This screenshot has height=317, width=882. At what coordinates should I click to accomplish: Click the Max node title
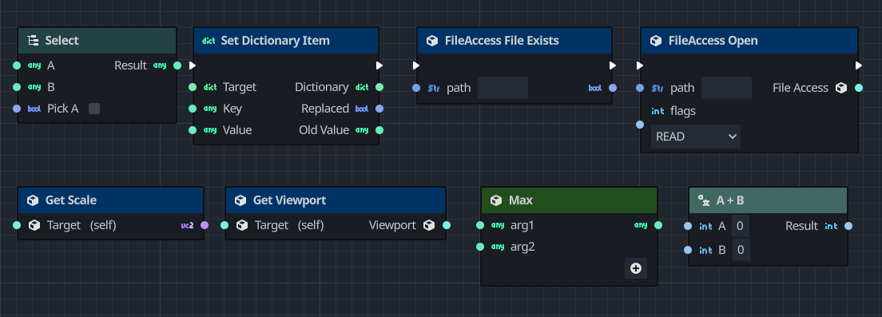[x=520, y=200]
